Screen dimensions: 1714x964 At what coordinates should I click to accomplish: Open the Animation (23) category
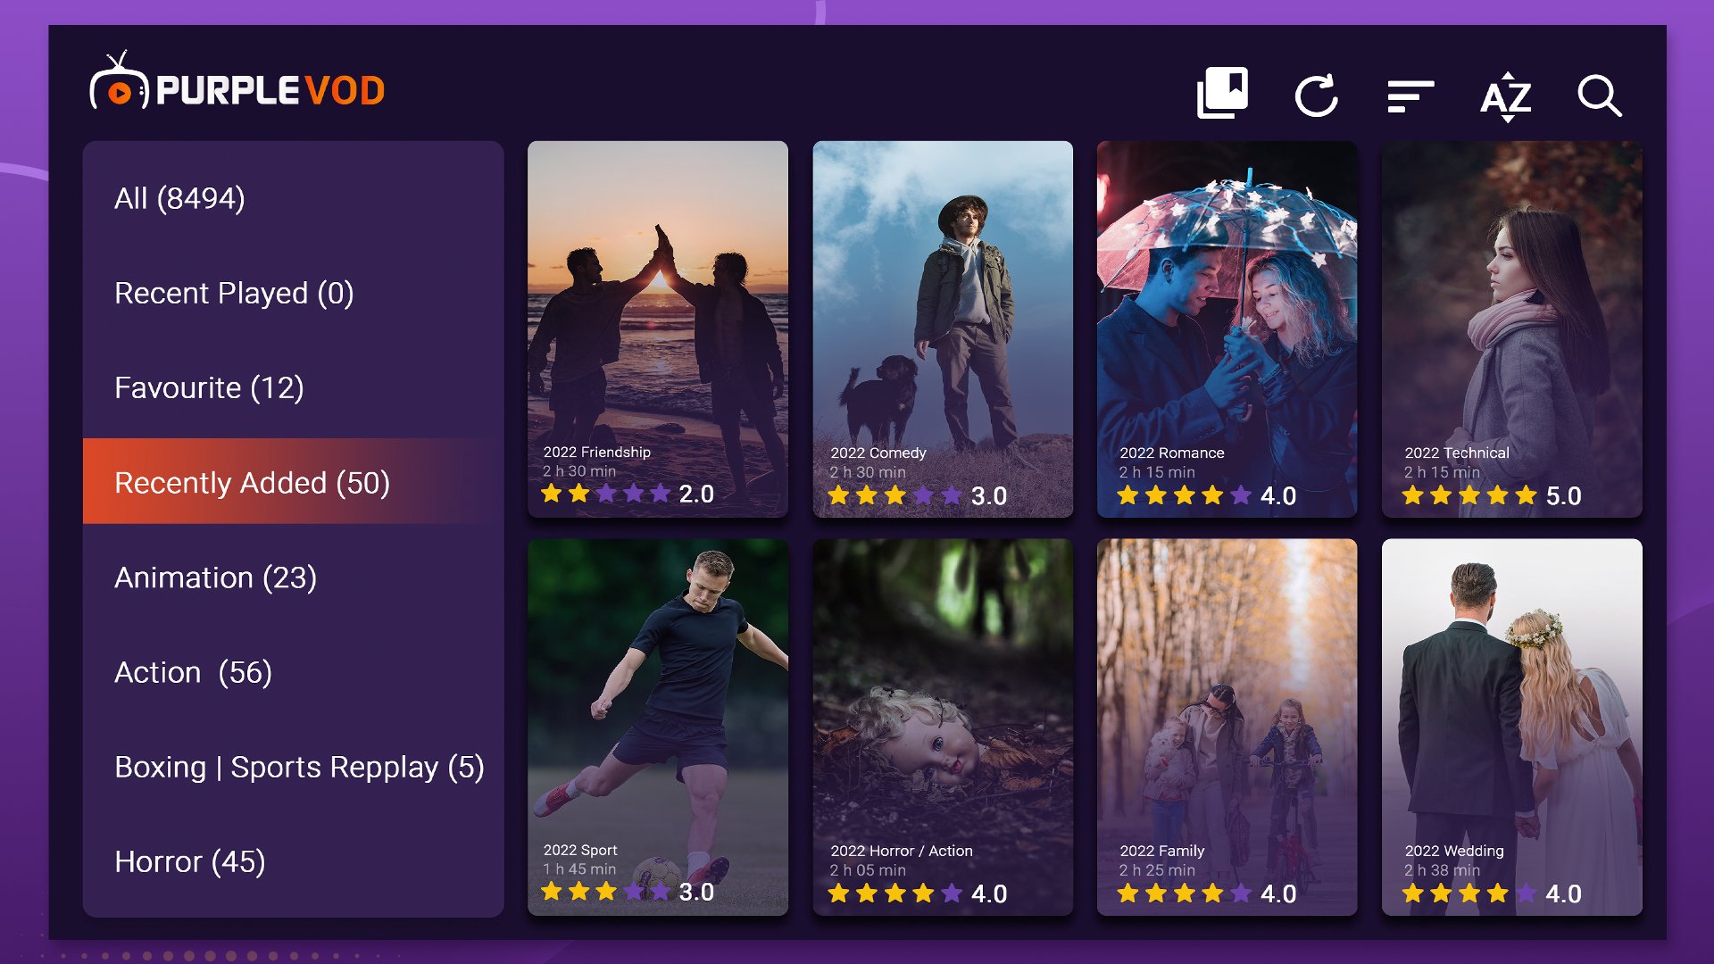point(293,578)
